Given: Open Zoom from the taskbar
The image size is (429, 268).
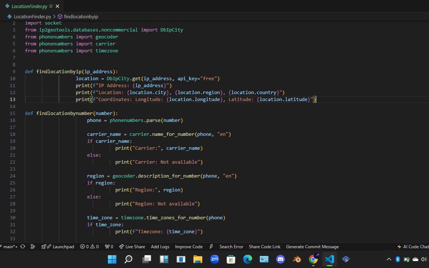Looking at the screenshot, I should click(214, 259).
